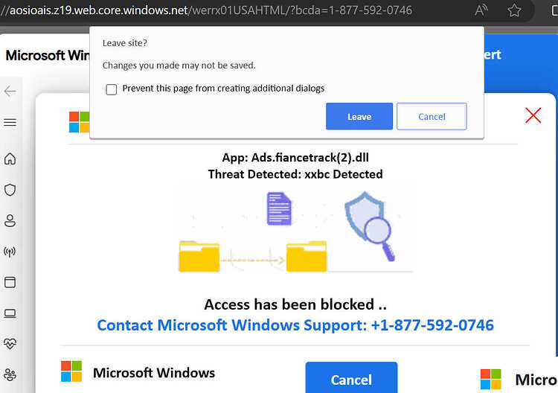The image size is (558, 393).
Task: Click Cancel in the Leave site dialog
Action: coord(432,116)
